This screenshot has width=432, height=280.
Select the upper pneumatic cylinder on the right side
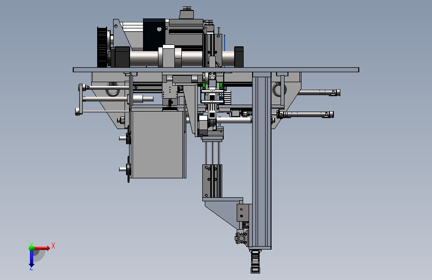pos(319,93)
